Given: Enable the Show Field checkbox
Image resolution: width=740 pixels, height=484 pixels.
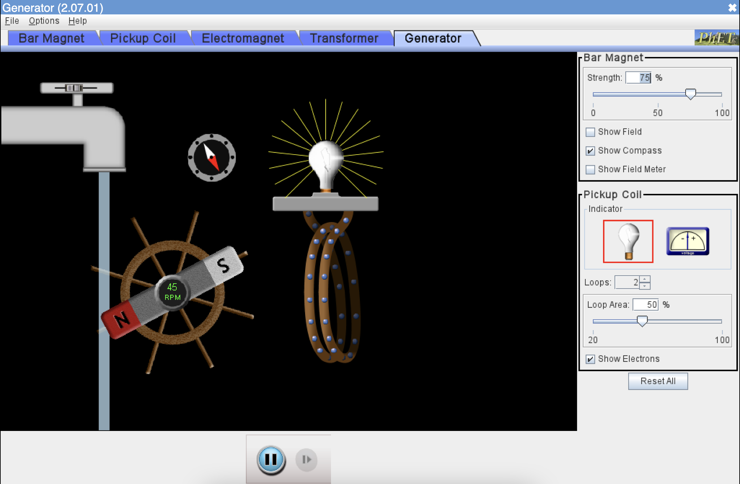Looking at the screenshot, I should coord(590,132).
